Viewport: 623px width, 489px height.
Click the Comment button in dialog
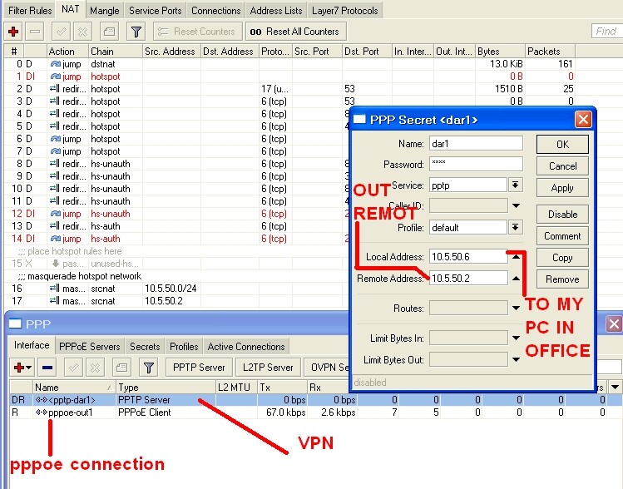click(562, 236)
